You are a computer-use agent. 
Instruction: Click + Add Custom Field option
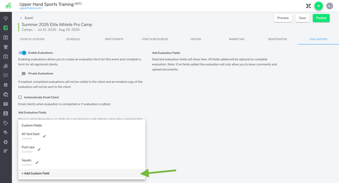point(82,173)
